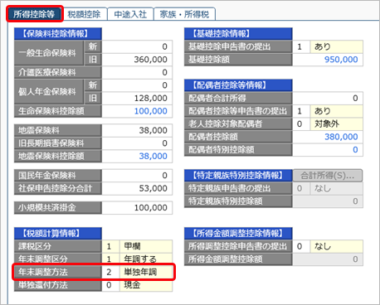Viewport: 380px width, 305px height.
Task: Open the 税額控除 tab
Action: coord(84,14)
